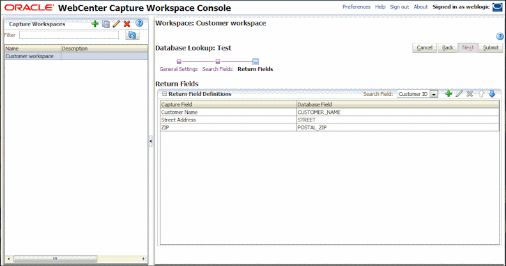Screen dimensions: 506x266
Task: Select the Customer Name capture field row
Action: (229, 113)
